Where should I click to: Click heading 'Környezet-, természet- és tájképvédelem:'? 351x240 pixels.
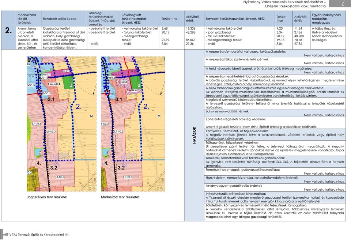[x=237, y=131]
